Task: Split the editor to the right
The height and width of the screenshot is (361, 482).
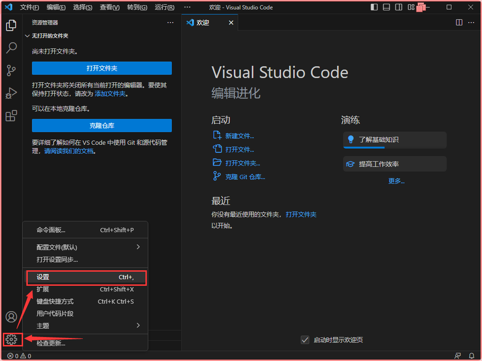Action: pyautogui.click(x=459, y=23)
